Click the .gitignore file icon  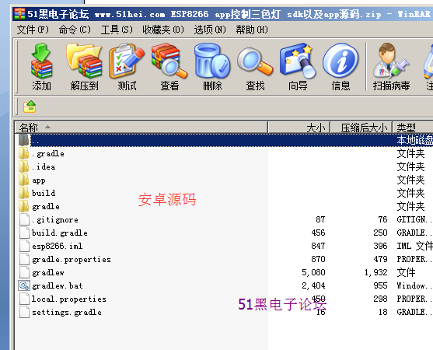(24, 219)
